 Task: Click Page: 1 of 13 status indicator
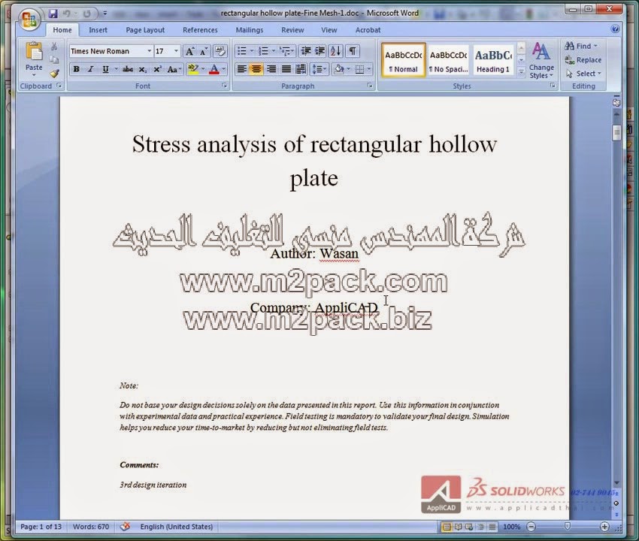pyautogui.click(x=41, y=526)
